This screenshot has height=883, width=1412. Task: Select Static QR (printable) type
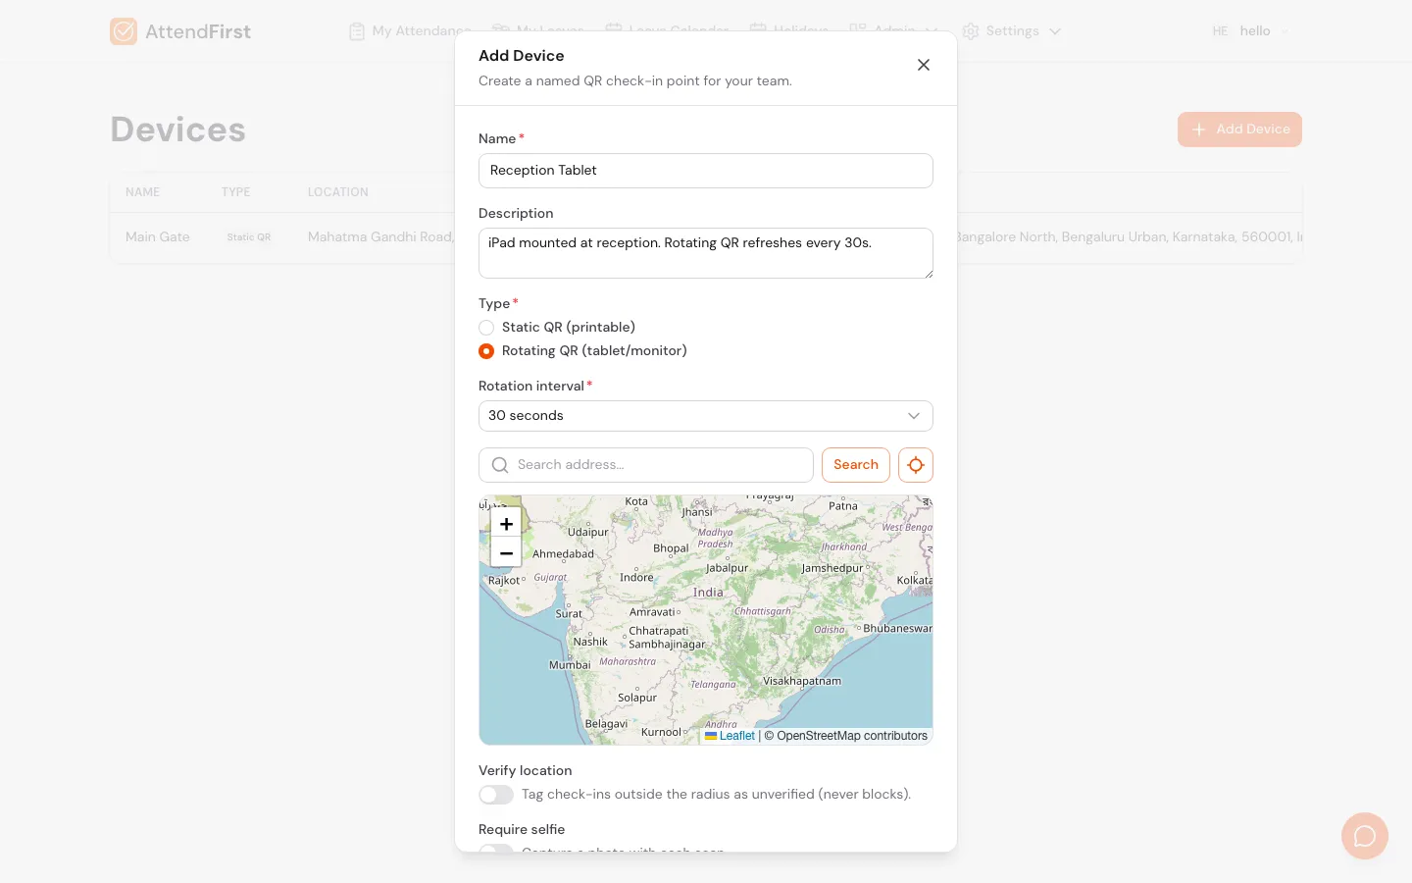[x=486, y=328]
